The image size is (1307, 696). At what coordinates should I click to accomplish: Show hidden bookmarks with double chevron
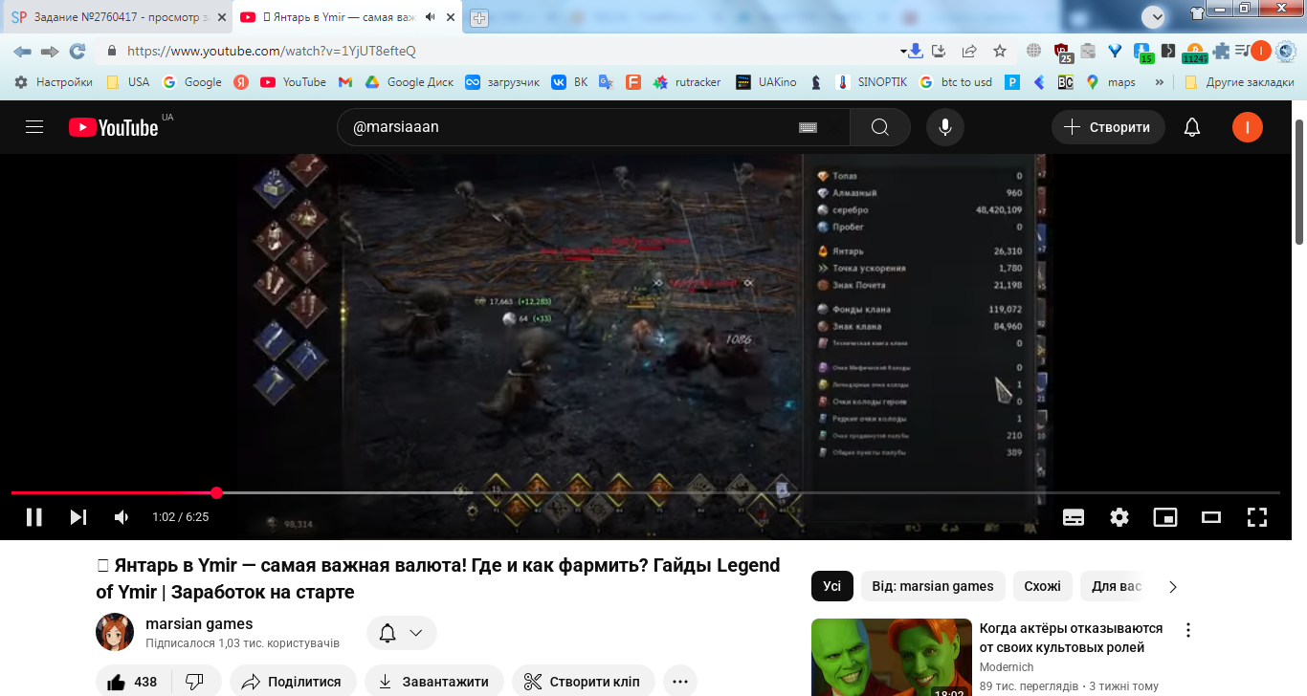1160,82
